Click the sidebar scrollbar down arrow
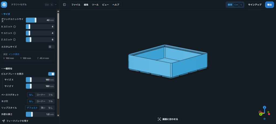 tap(58, 116)
